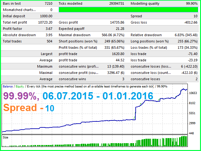
Task: Click the Largest profit trade value 1620.80
Action: pyautogui.click(x=118, y=54)
